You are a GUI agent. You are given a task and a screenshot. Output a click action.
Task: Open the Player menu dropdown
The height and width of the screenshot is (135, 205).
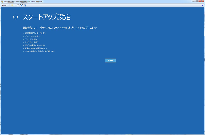tap(5, 5)
